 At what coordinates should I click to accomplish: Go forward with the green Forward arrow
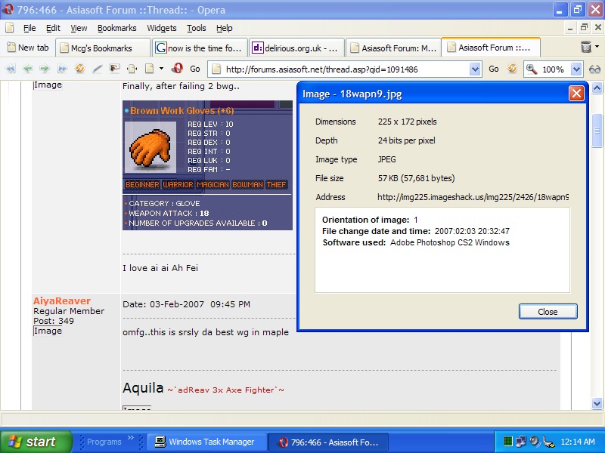(x=45, y=69)
